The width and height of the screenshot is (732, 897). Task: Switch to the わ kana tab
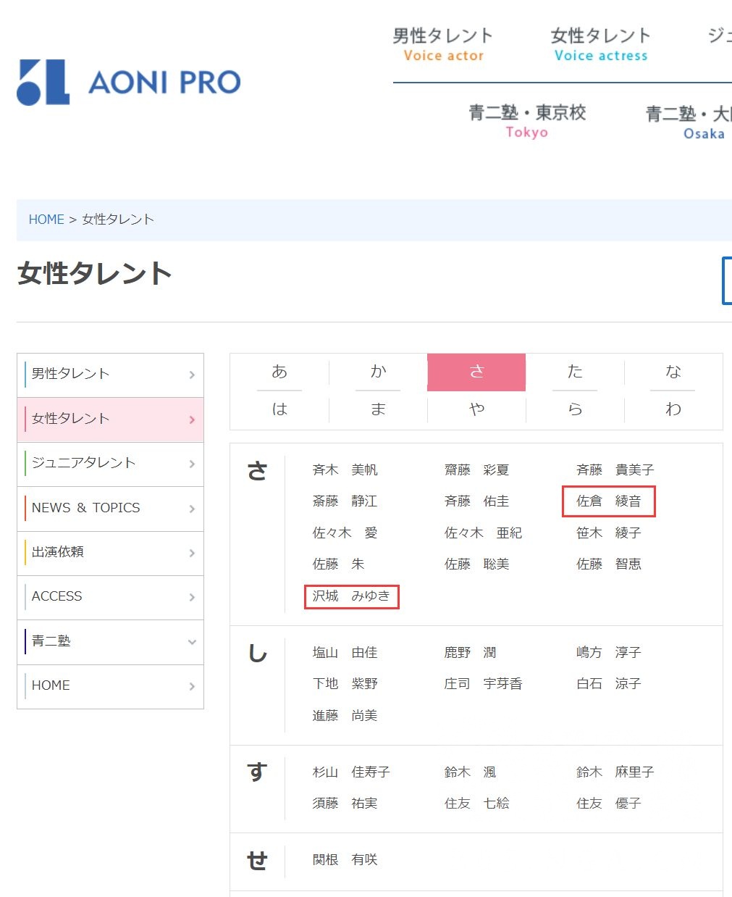673,409
